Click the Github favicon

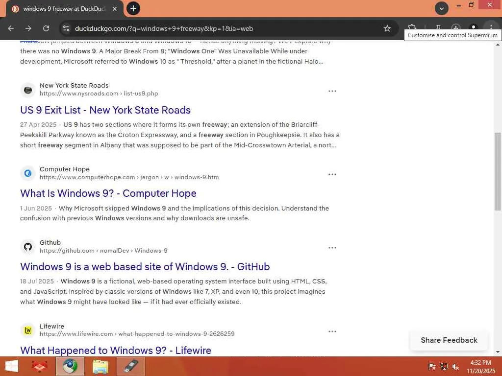28,247
